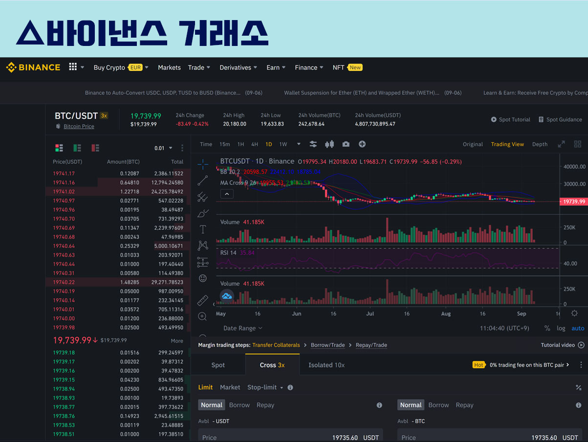Click the zoom-in magnifier tool
This screenshot has width=588, height=442.
pyautogui.click(x=203, y=316)
